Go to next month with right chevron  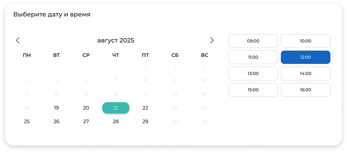212,40
